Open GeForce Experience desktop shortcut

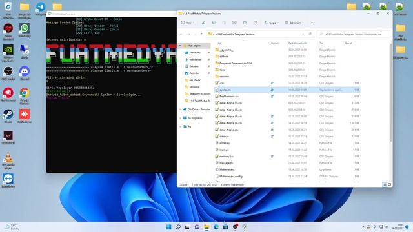pyautogui.click(x=8, y=53)
